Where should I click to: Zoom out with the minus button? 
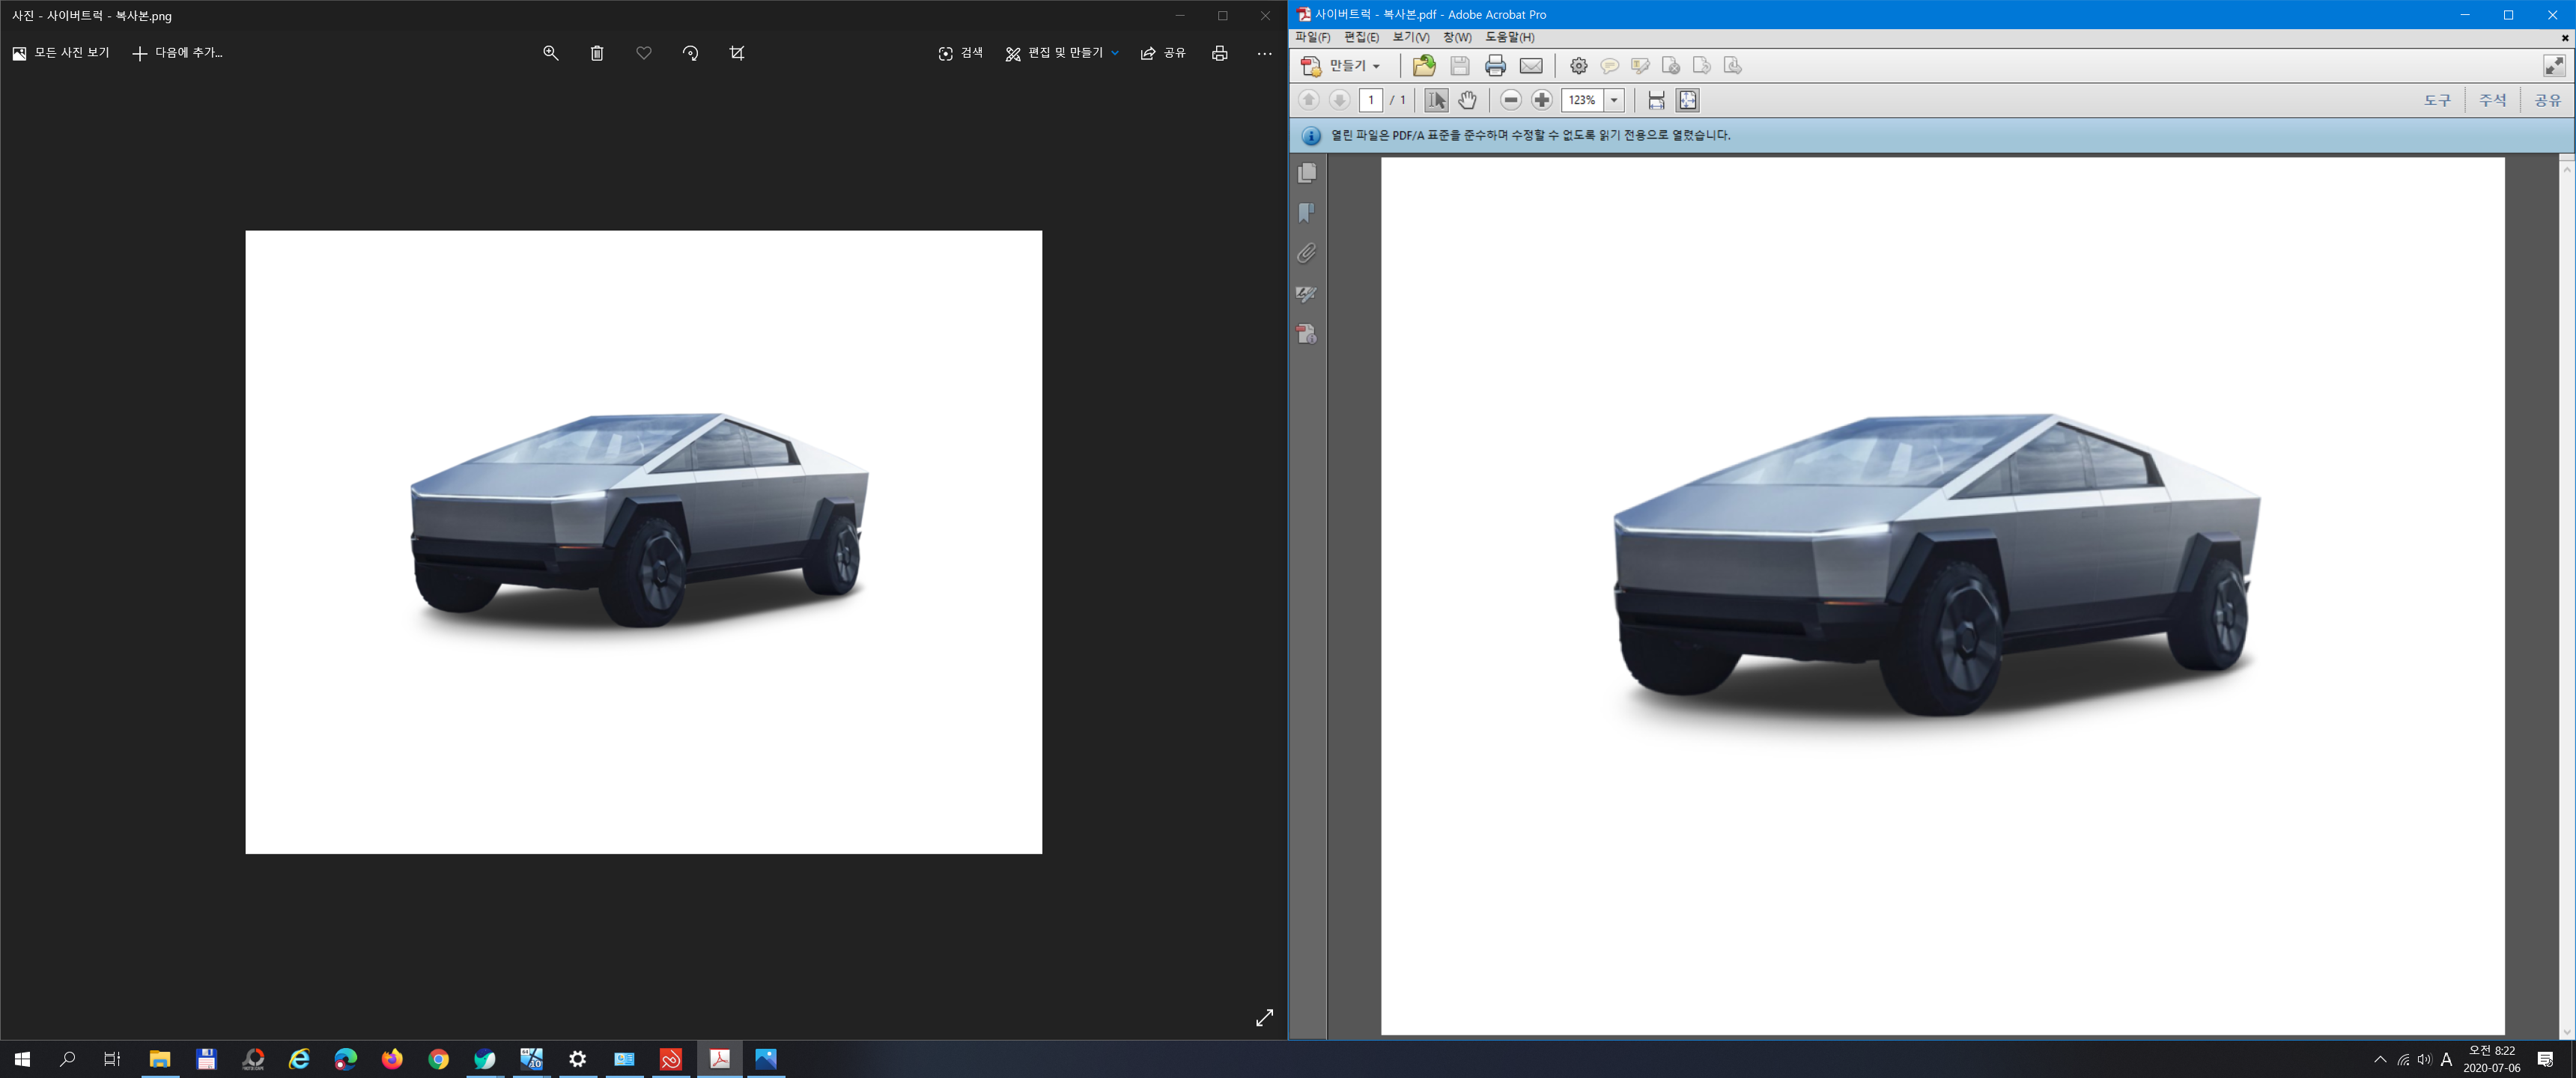[x=1511, y=100]
